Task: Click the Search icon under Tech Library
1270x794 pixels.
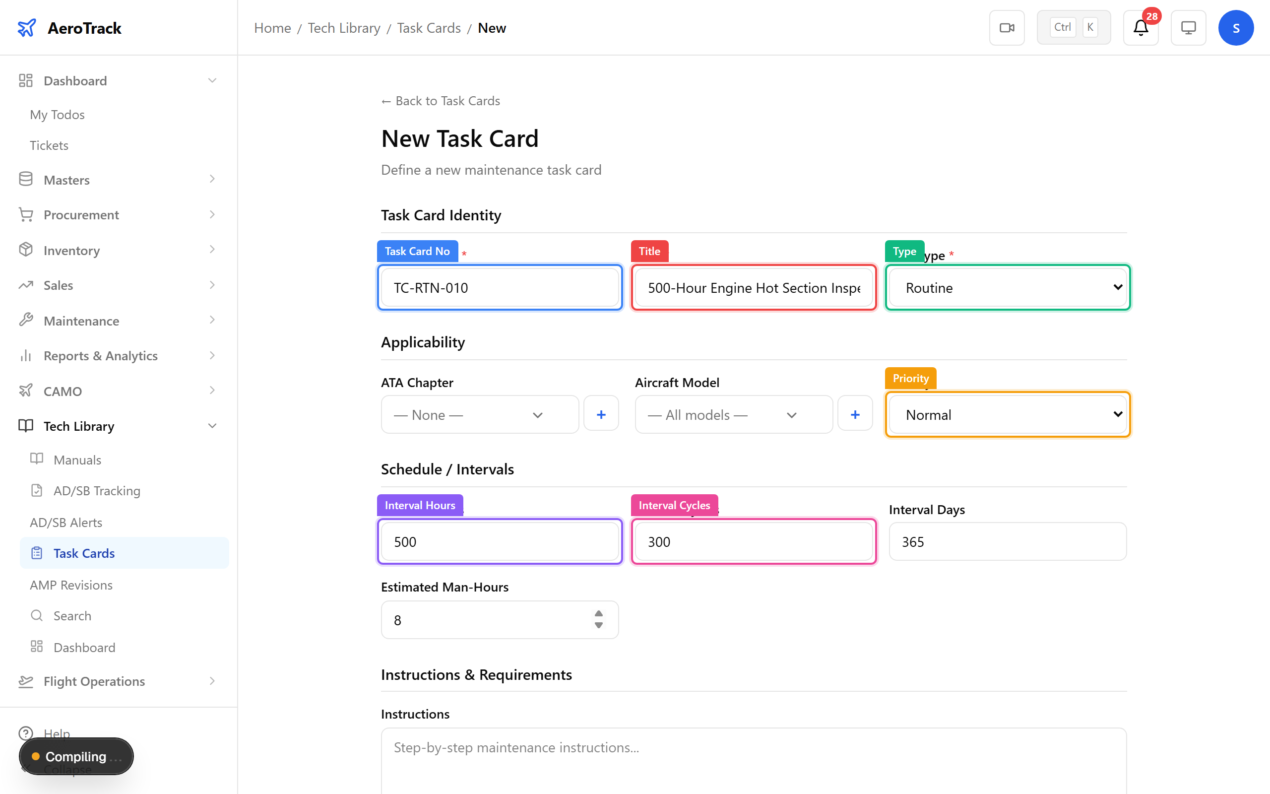Action: [x=36, y=615]
